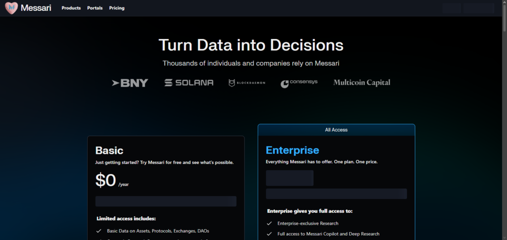Click the Multicoin Capital logo
The width and height of the screenshot is (507, 240).
[361, 83]
